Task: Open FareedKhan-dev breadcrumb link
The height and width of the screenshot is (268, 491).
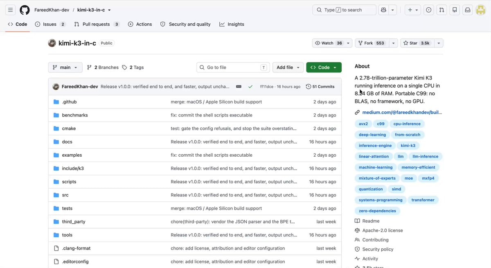Action: [x=52, y=10]
